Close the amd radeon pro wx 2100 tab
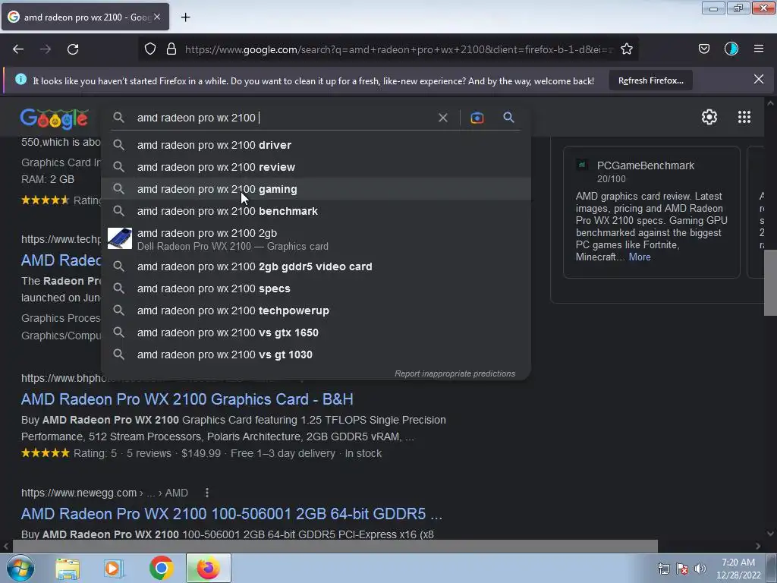The image size is (777, 583). 157,17
